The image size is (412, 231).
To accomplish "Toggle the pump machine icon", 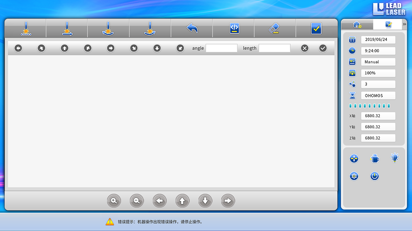I will point(374,158).
